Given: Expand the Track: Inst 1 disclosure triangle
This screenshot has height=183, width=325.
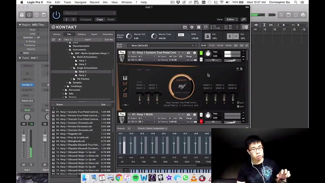Looking at the screenshot, I should 20,58.
